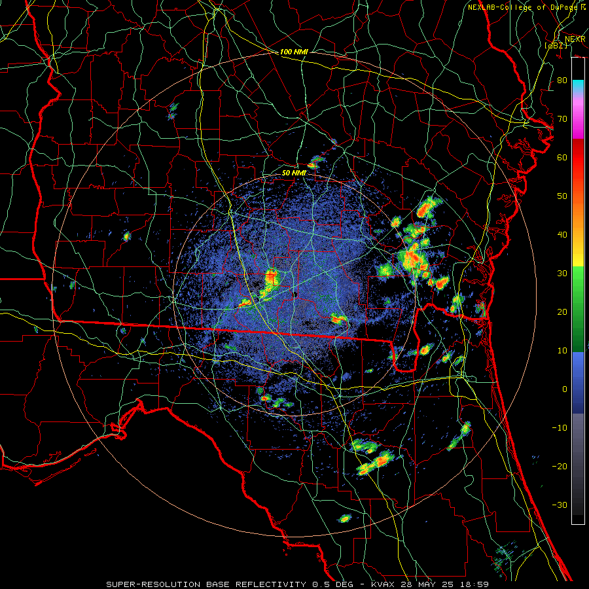Click the 20 dBZ scale value
Viewport: 589px width, 589px height.
pos(562,312)
